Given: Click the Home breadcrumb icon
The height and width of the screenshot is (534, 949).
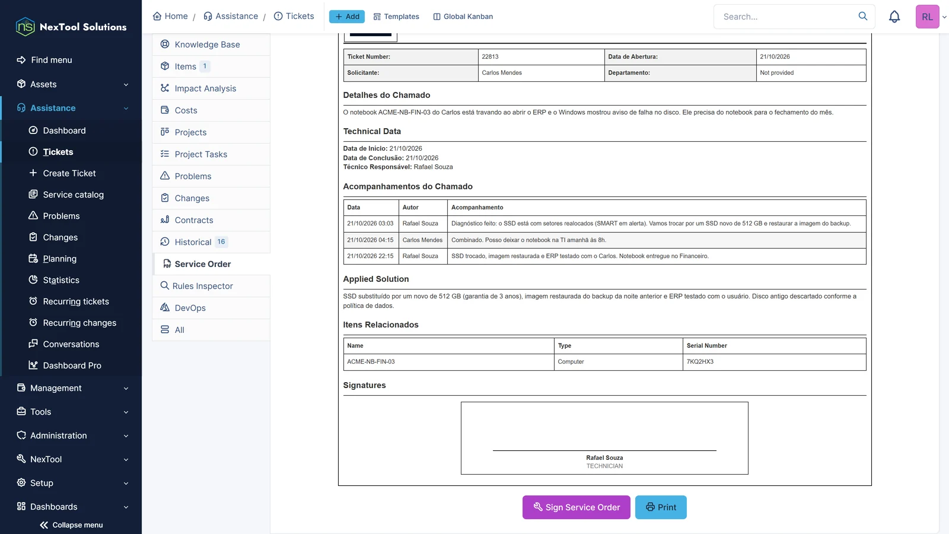Looking at the screenshot, I should pos(157,16).
